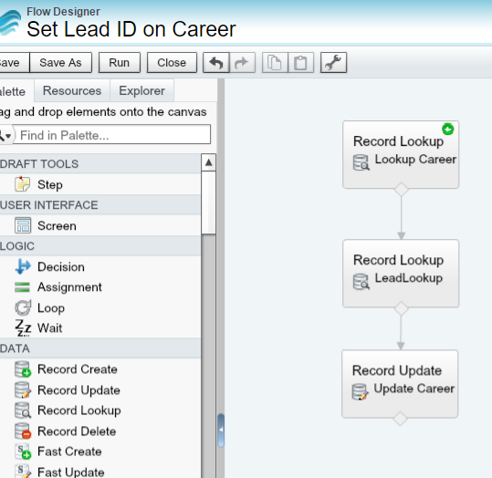Select the Lookup Career Record Lookup node
The height and width of the screenshot is (478, 492).
[401, 155]
